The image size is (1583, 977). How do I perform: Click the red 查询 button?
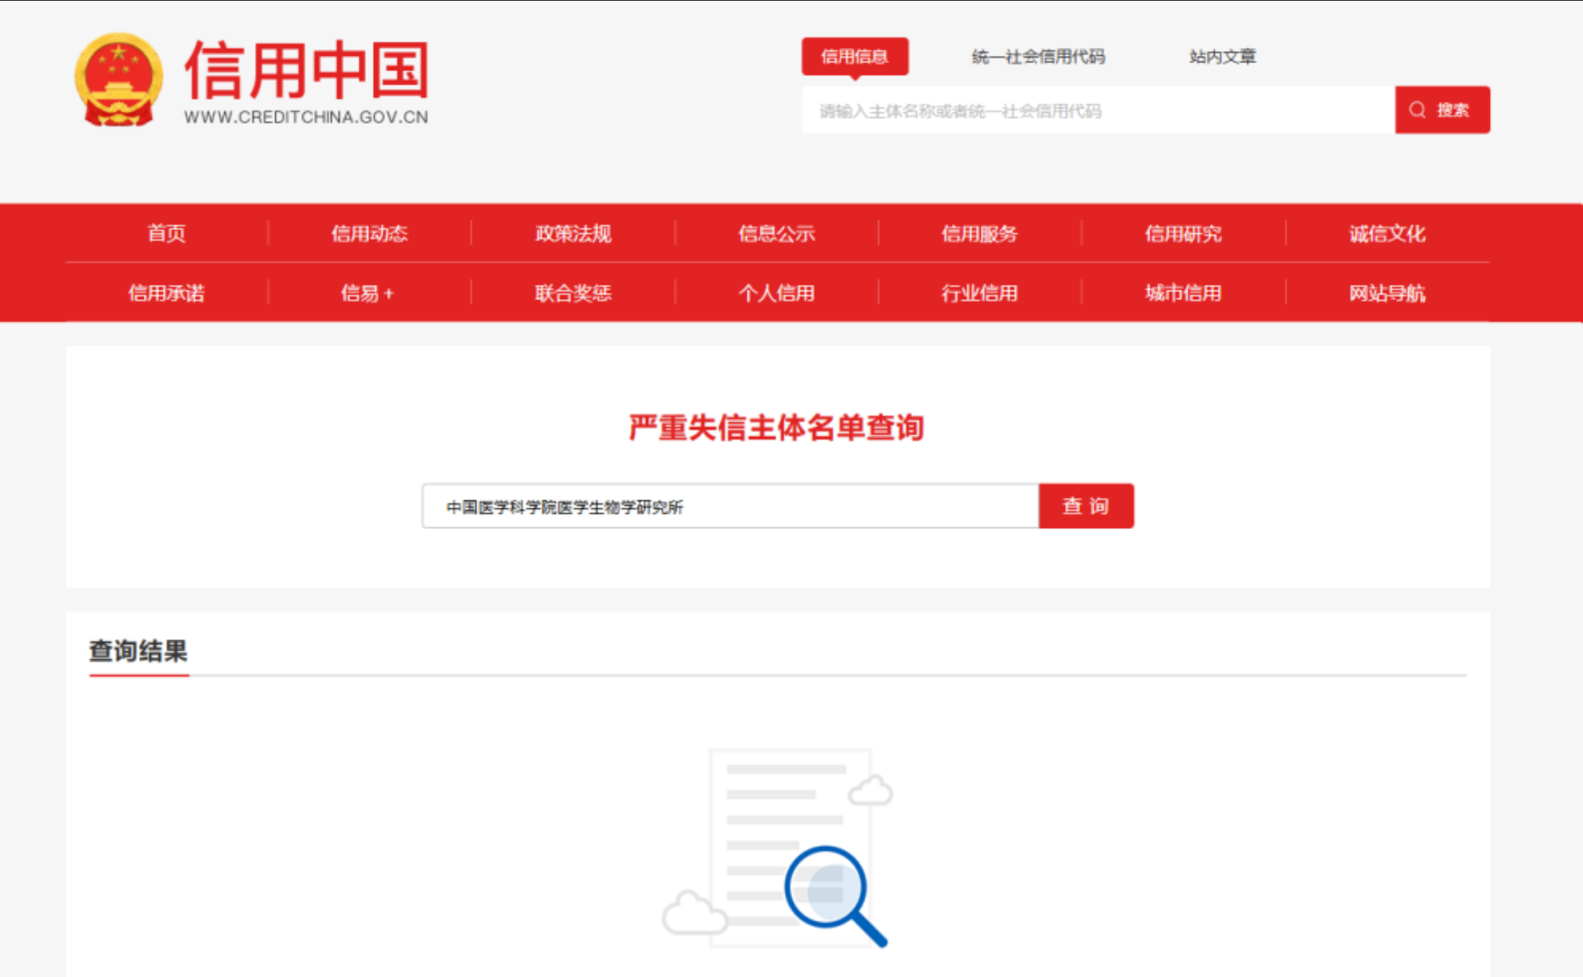point(1086,506)
